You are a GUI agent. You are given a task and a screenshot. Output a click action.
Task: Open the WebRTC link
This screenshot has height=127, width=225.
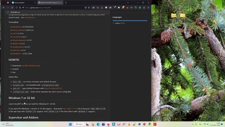pyautogui.click(x=16, y=44)
